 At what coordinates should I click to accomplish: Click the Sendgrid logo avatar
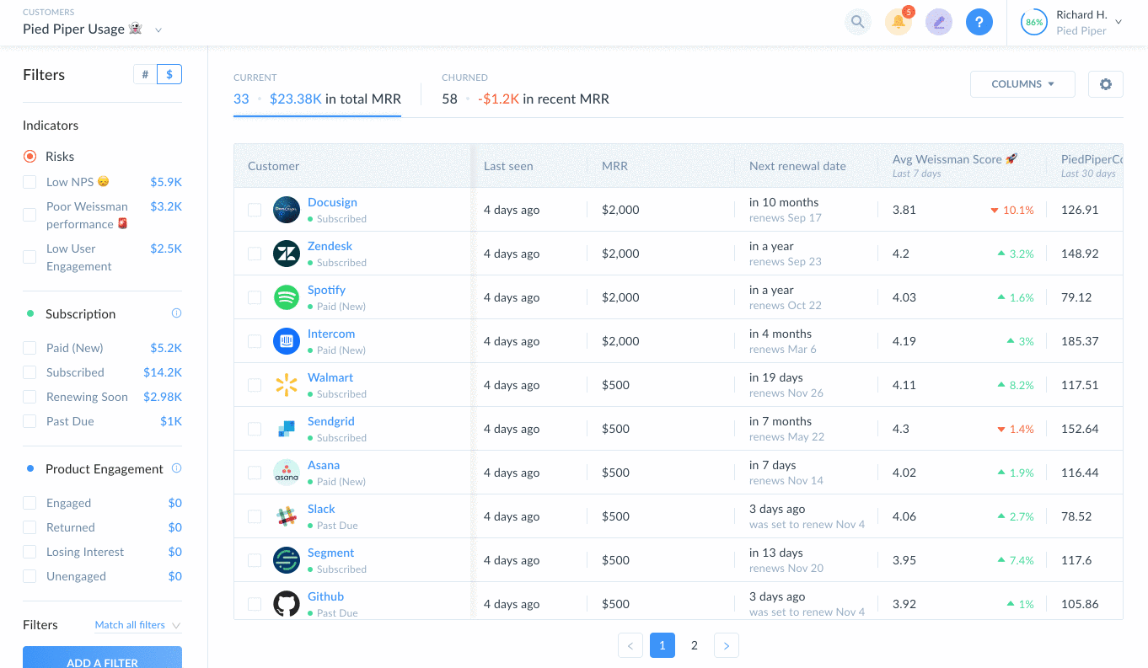[x=287, y=429]
